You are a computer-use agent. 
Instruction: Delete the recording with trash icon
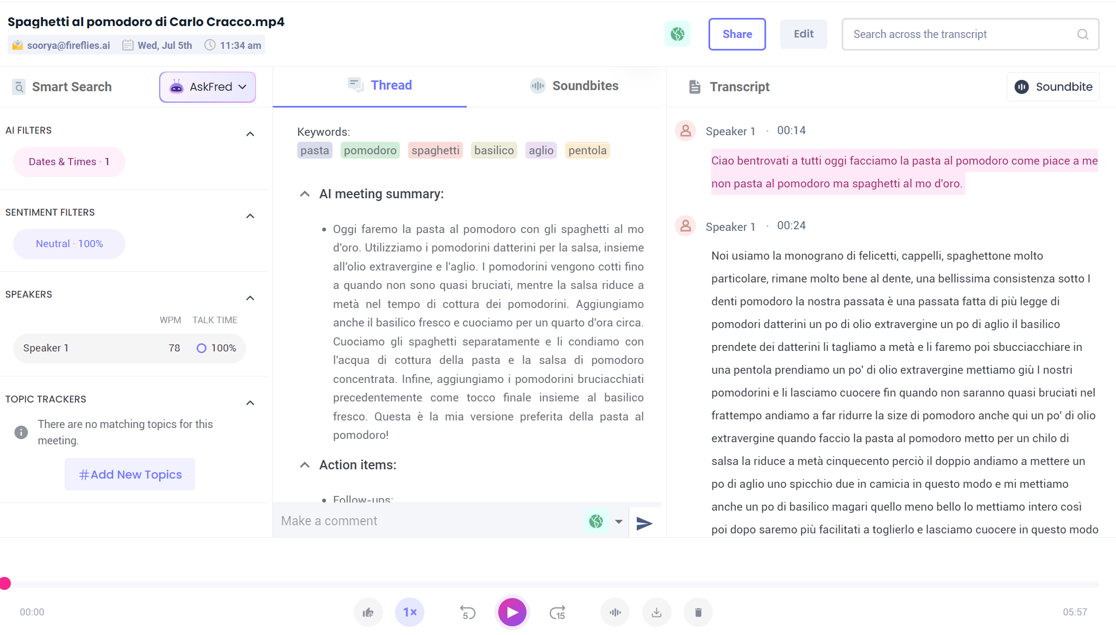click(x=698, y=612)
